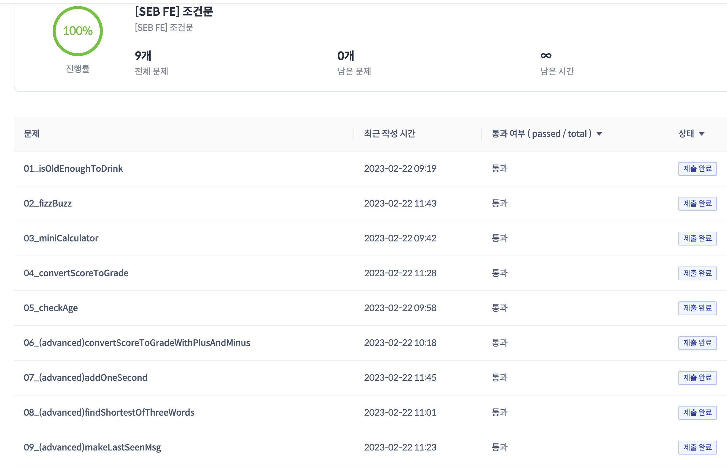The width and height of the screenshot is (727, 469).
Task: Click the 제출 완료 badge for makeLastSeenMsg
Action: [697, 448]
